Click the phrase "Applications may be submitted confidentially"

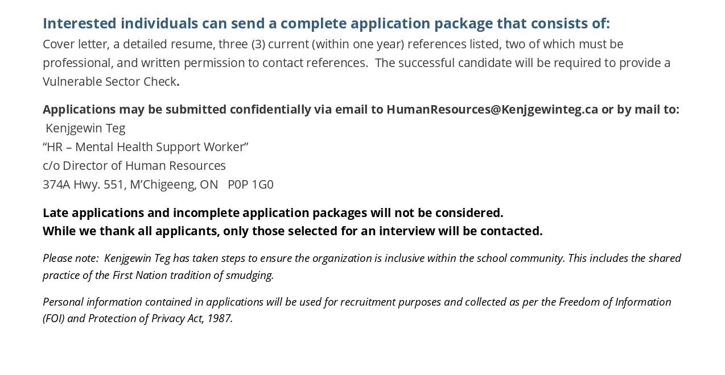click(177, 109)
